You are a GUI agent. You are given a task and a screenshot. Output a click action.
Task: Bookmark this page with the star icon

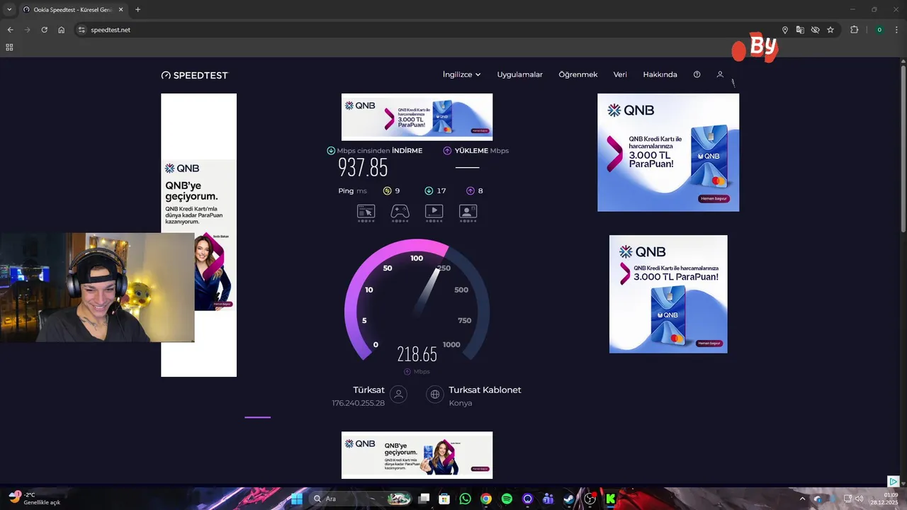click(x=830, y=30)
